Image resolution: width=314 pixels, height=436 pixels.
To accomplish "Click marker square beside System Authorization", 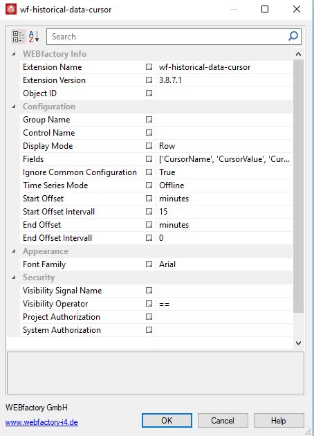I will pos(149,330).
